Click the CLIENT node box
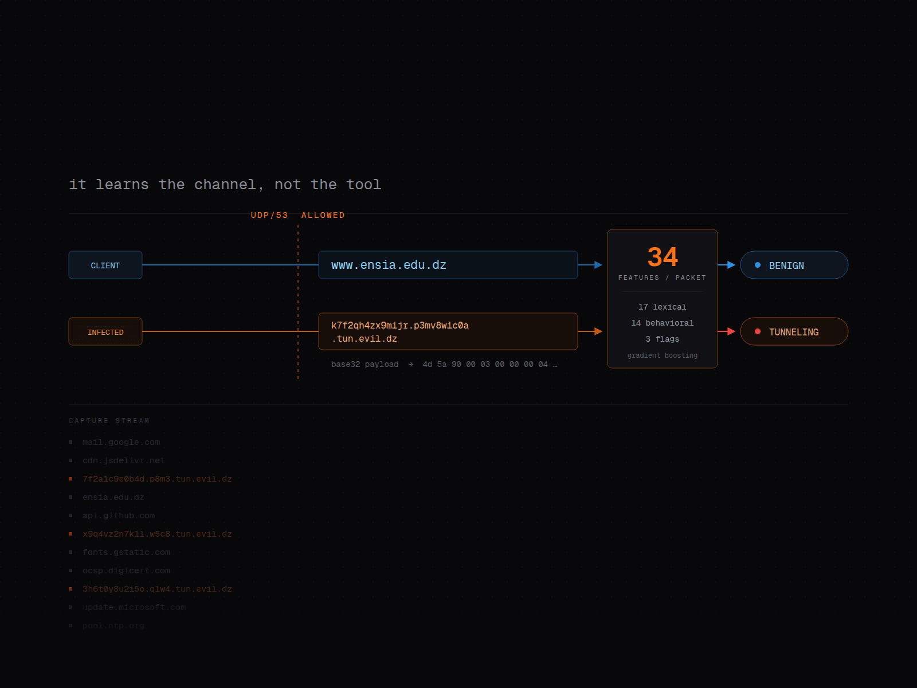 (x=105, y=265)
